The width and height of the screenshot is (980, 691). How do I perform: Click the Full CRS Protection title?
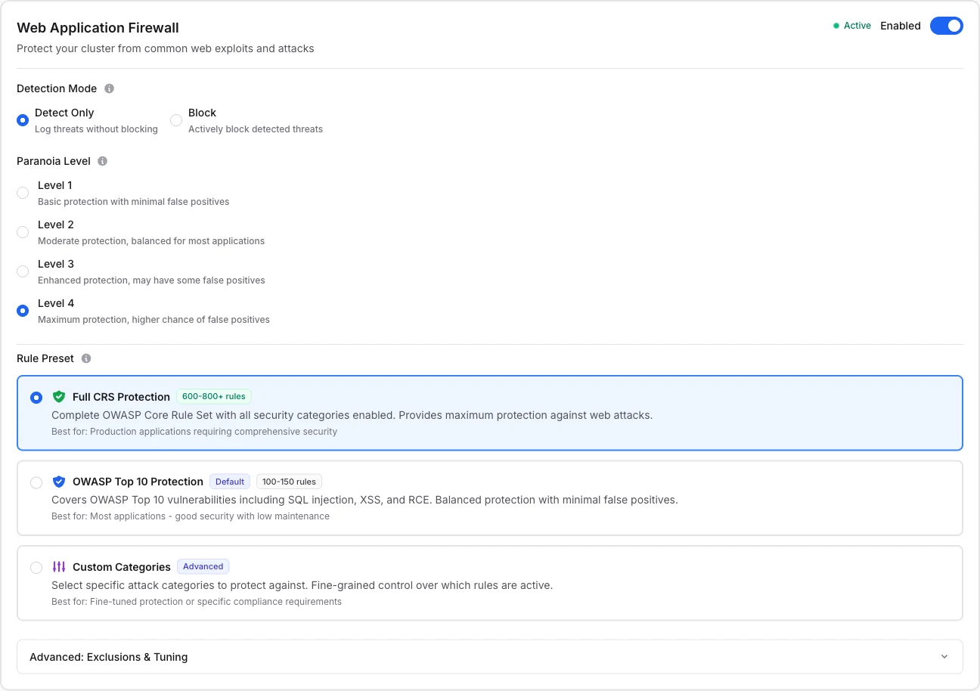coord(121,397)
